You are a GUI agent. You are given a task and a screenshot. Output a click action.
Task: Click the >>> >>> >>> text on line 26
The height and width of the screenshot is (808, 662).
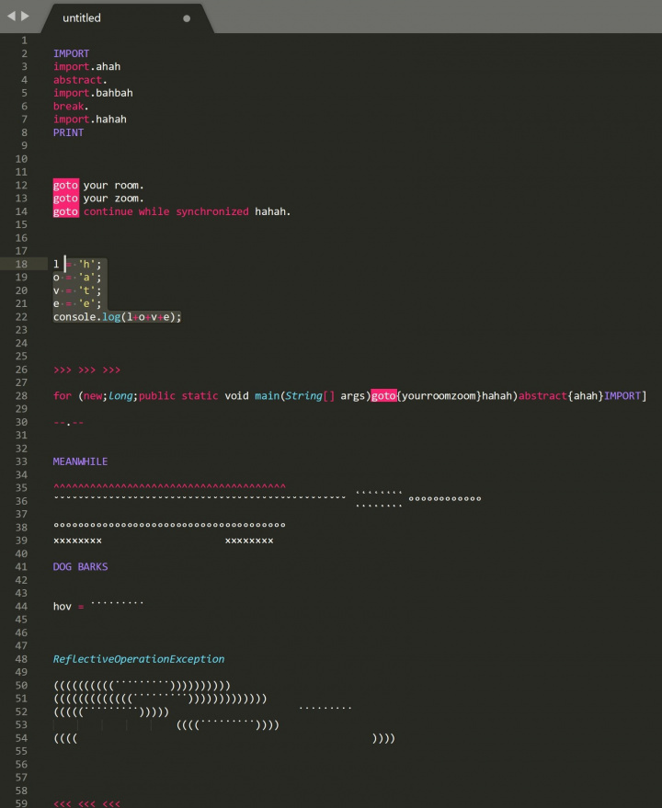click(x=86, y=370)
